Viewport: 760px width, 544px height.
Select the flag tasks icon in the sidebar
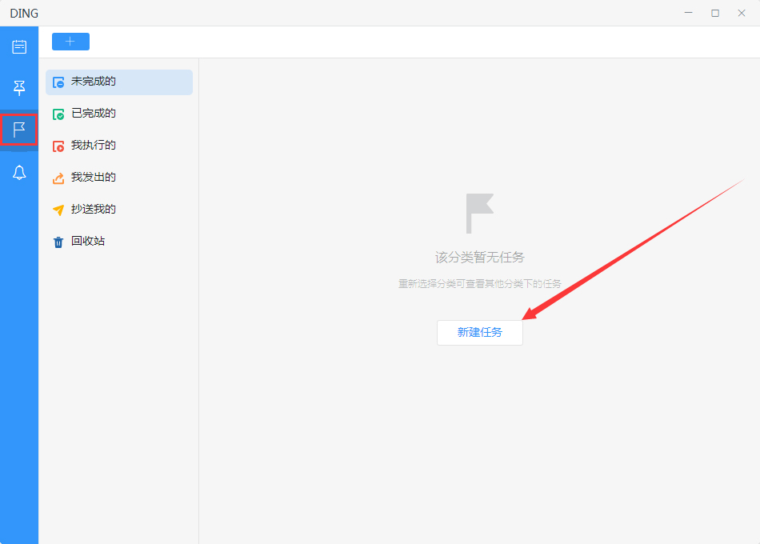(18, 130)
